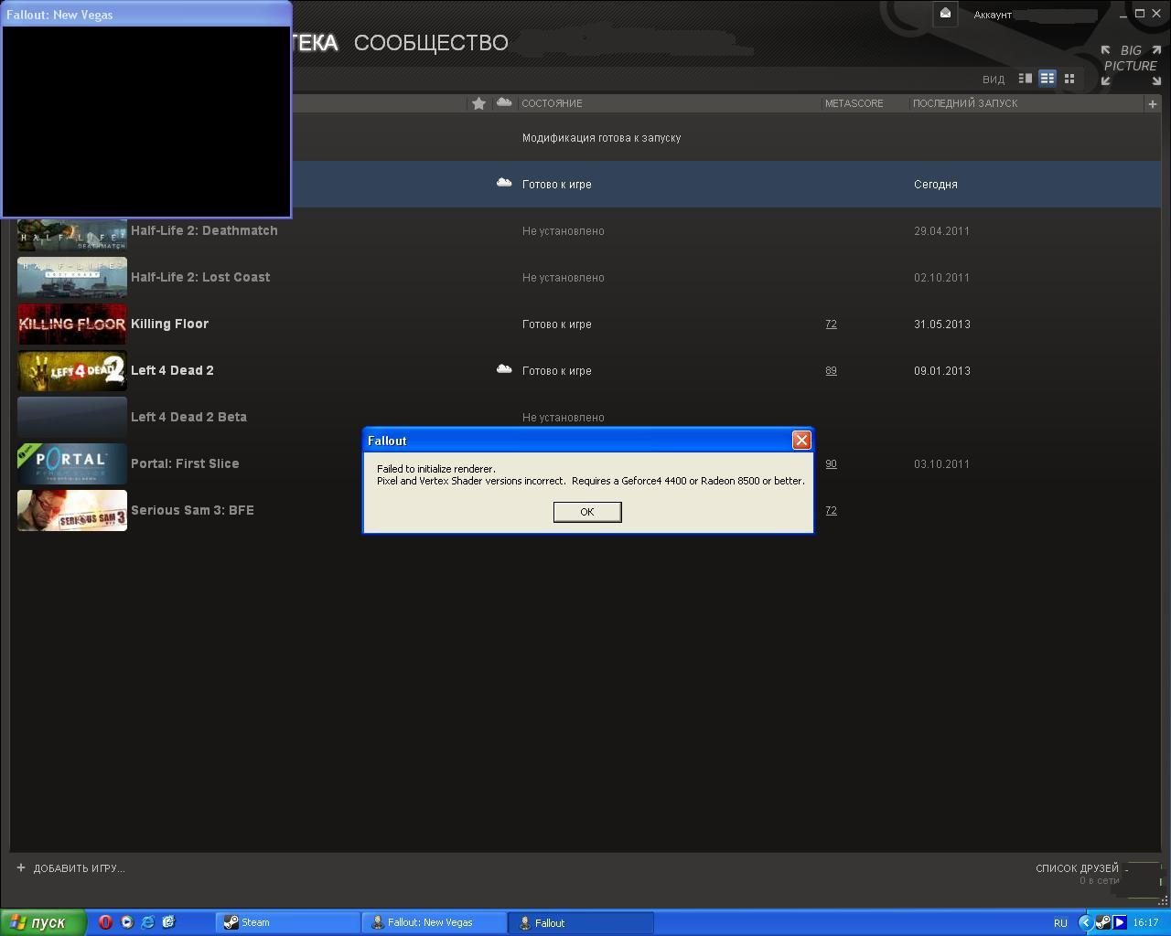Click the 03.10.2011 date for Portal
This screenshot has width=1171, height=936.
pyautogui.click(x=941, y=464)
